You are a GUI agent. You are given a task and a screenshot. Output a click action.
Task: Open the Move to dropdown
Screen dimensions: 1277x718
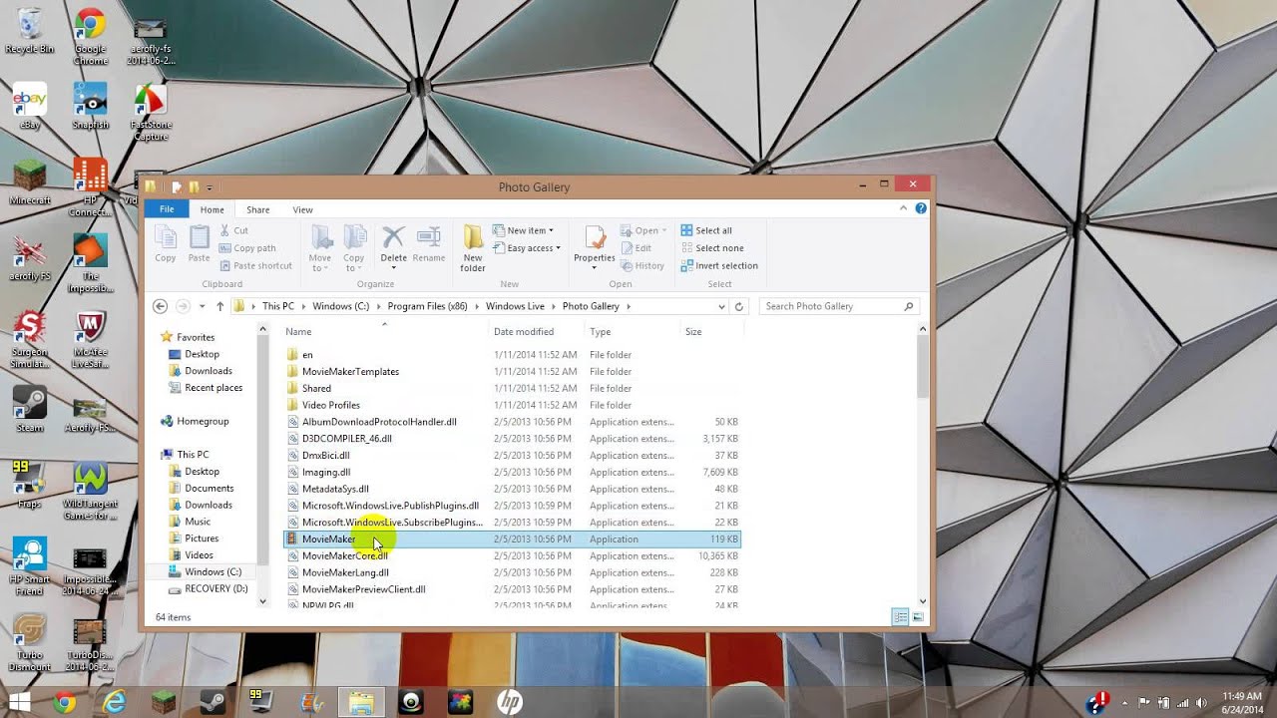coord(320,248)
